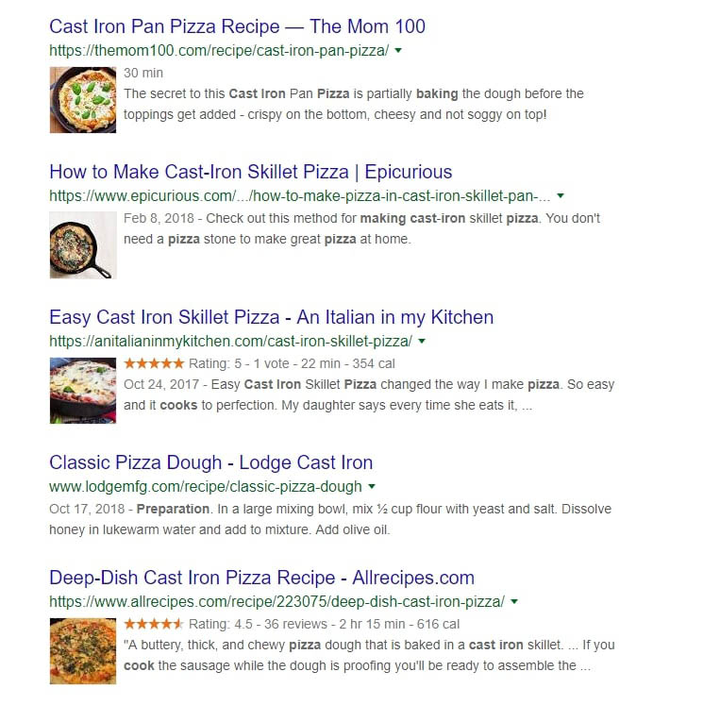Expand dropdown arrow next to themom100.com URL
The width and height of the screenshot is (720, 705).
pyautogui.click(x=399, y=51)
